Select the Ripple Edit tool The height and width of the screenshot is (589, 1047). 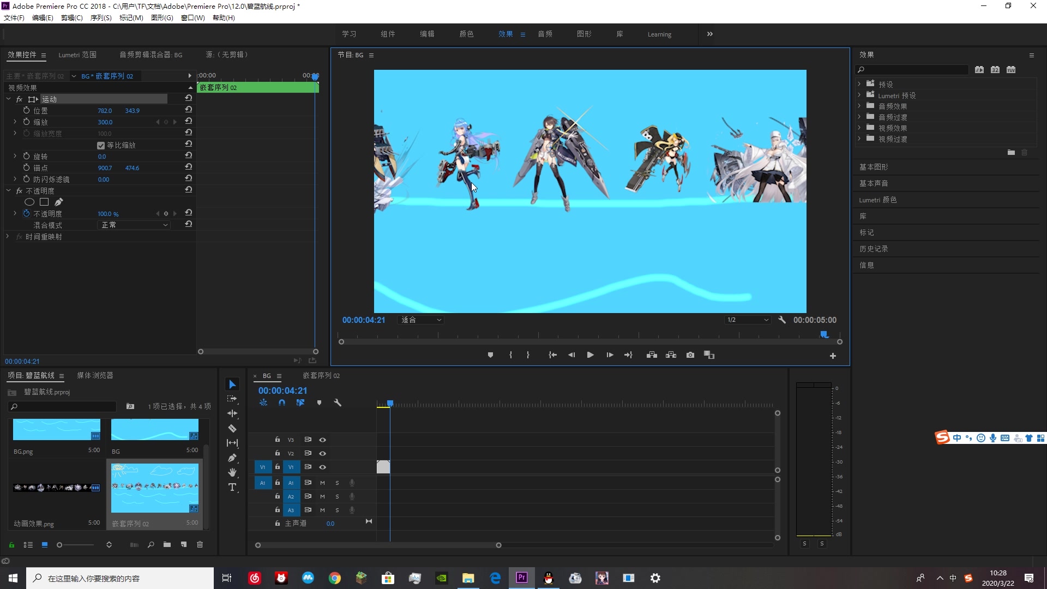coord(232,414)
